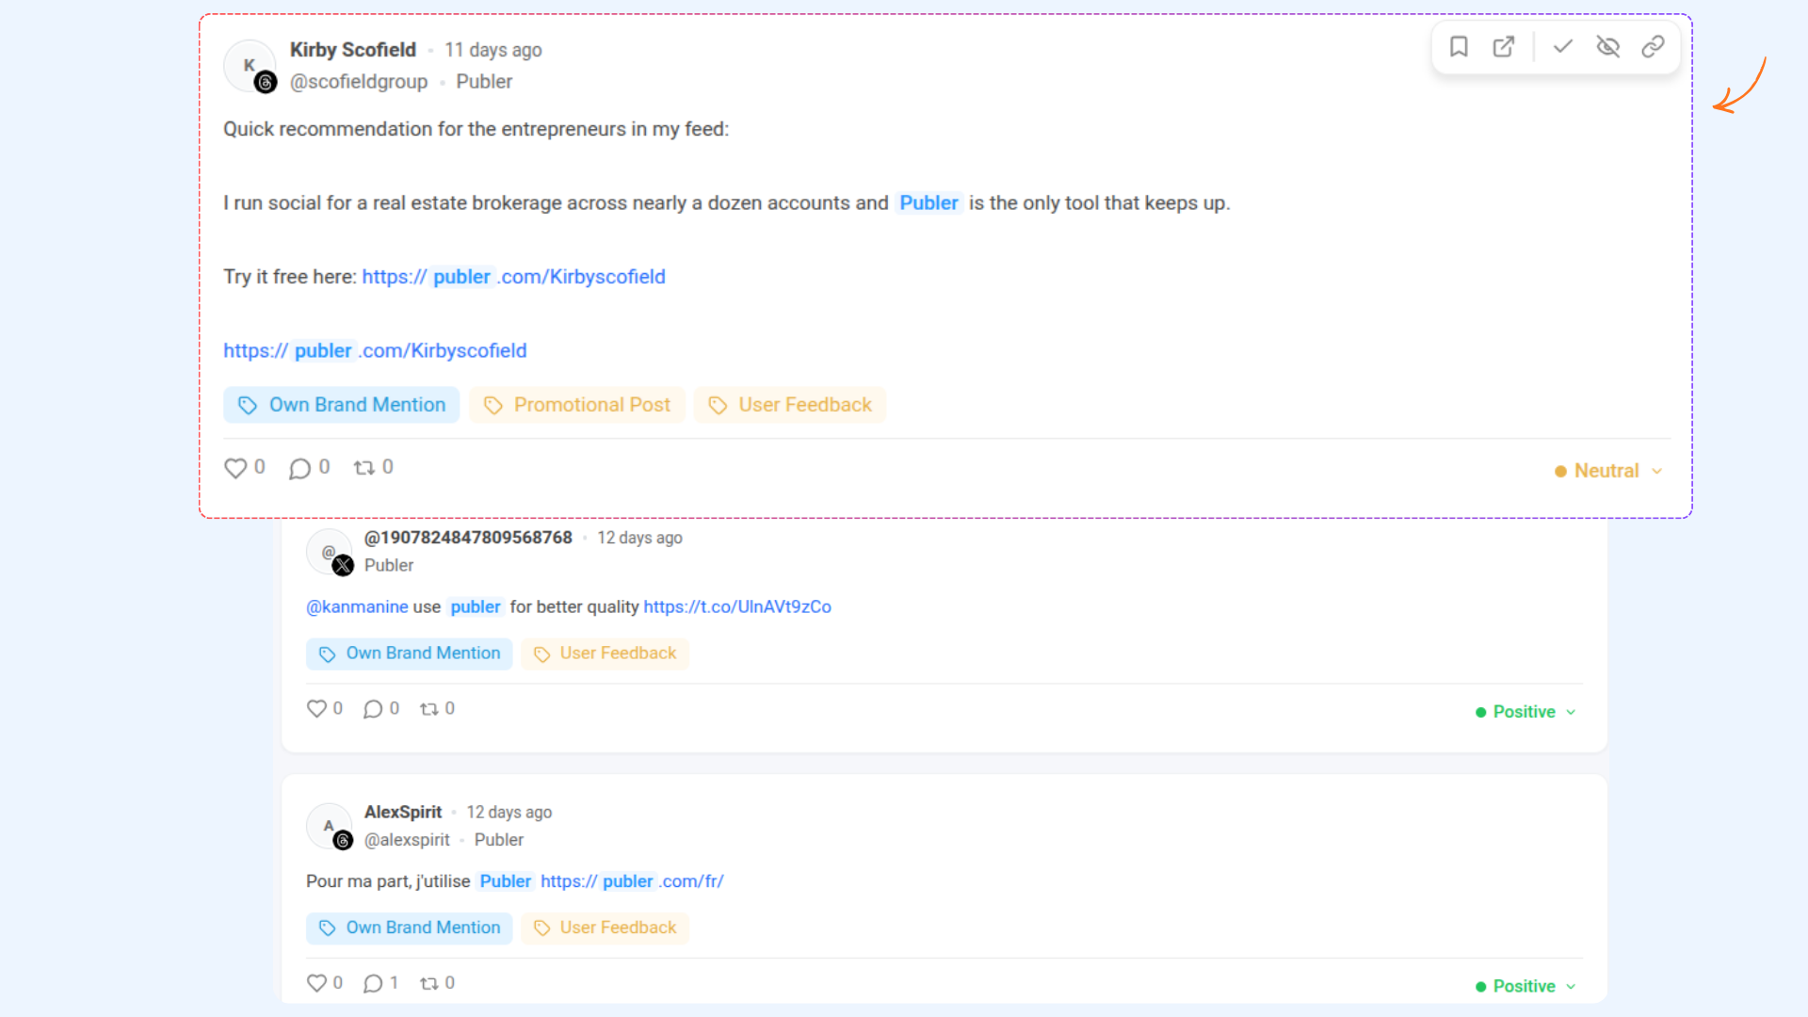Screen dimensions: 1808x1017
Task: Change Positive sentiment on @kanmanine post
Action: (x=1525, y=712)
